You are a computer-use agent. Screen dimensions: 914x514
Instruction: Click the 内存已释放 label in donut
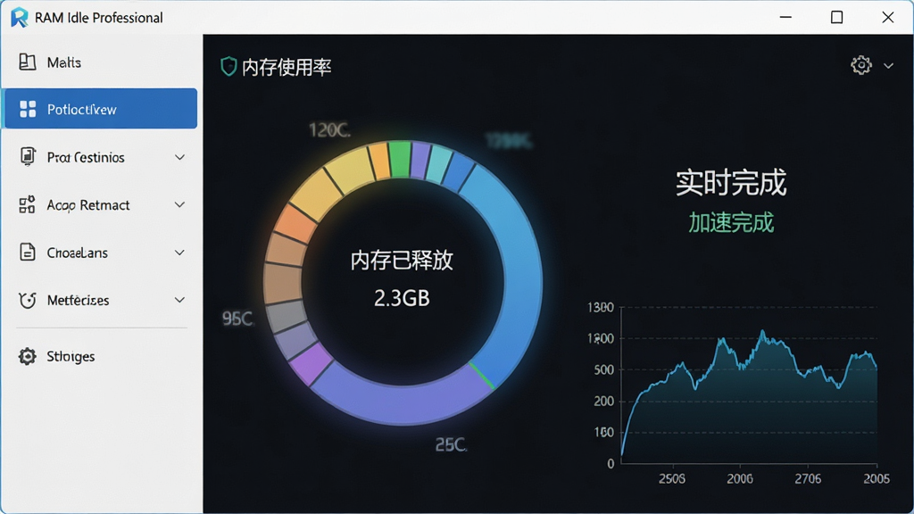(402, 260)
